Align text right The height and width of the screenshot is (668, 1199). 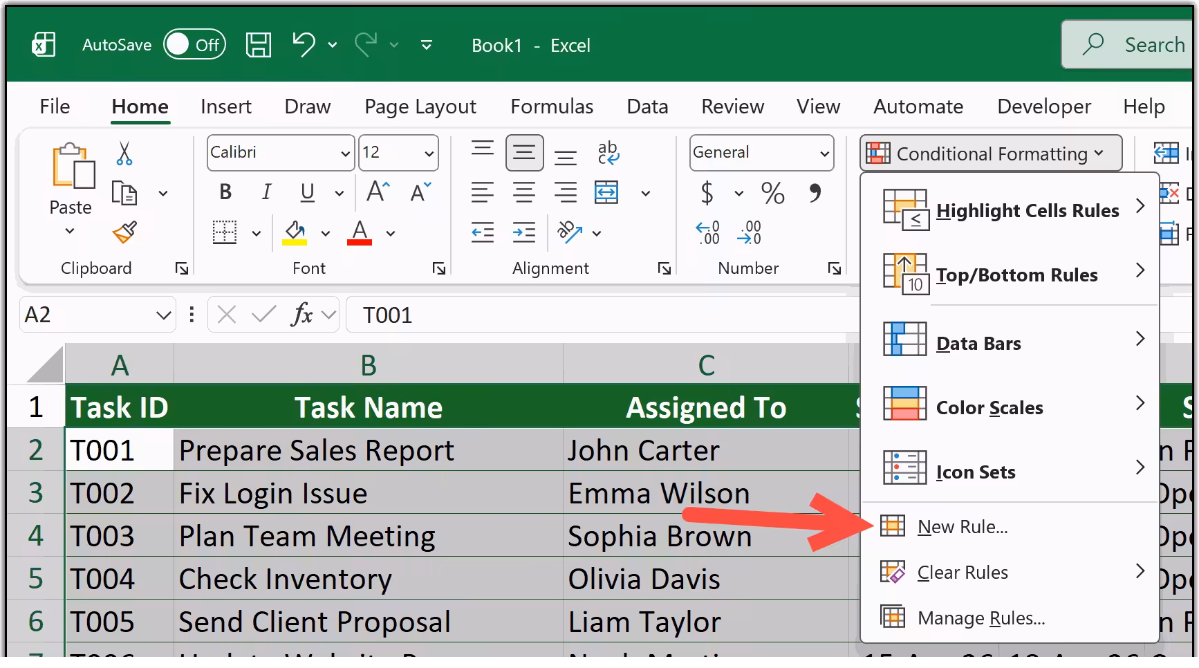(566, 192)
